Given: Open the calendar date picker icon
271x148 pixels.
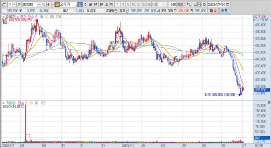Looking at the screenshot, I should pyautogui.click(x=228, y=4).
